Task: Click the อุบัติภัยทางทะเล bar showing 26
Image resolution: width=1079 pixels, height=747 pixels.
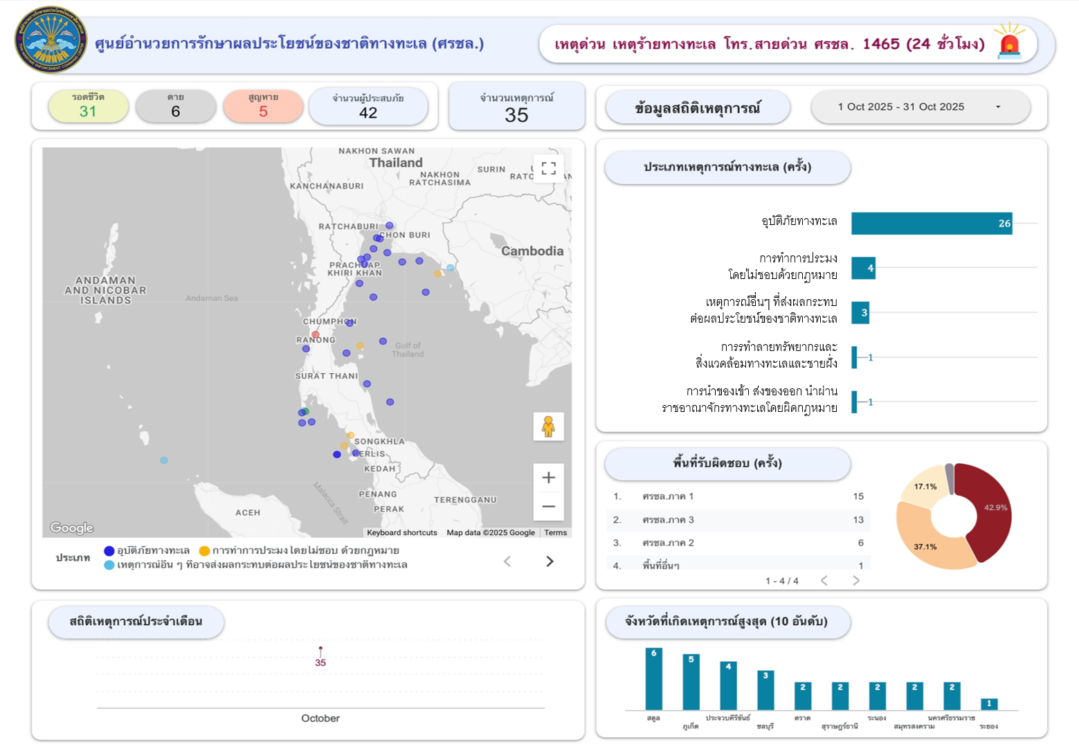Action: [x=931, y=224]
